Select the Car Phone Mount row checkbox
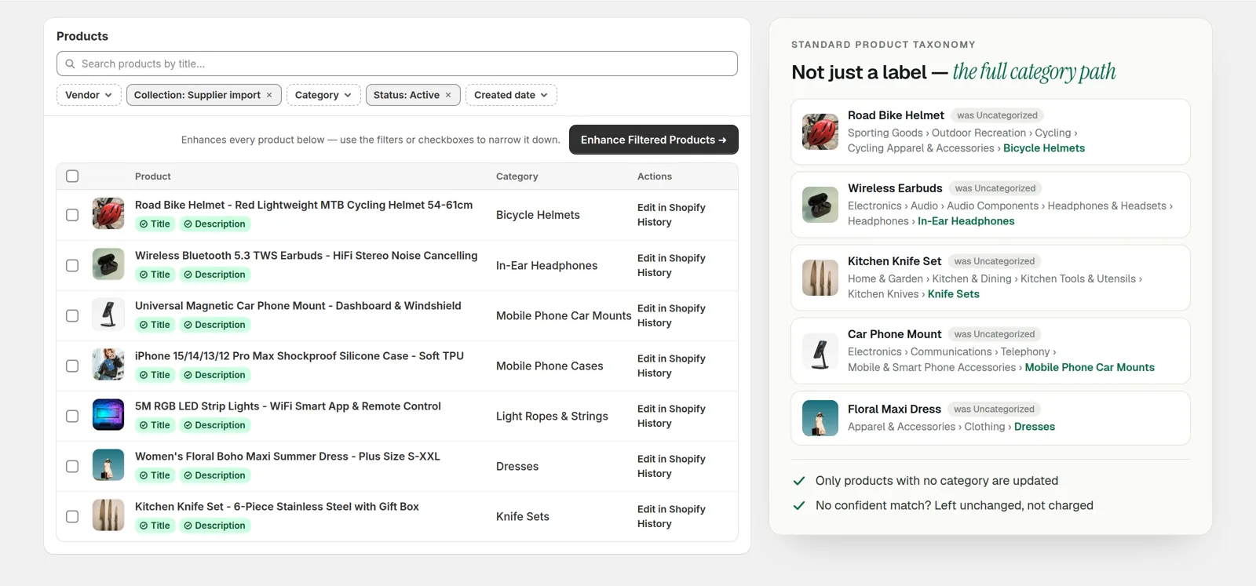Screen dimensions: 1256x586 [x=72, y=315]
